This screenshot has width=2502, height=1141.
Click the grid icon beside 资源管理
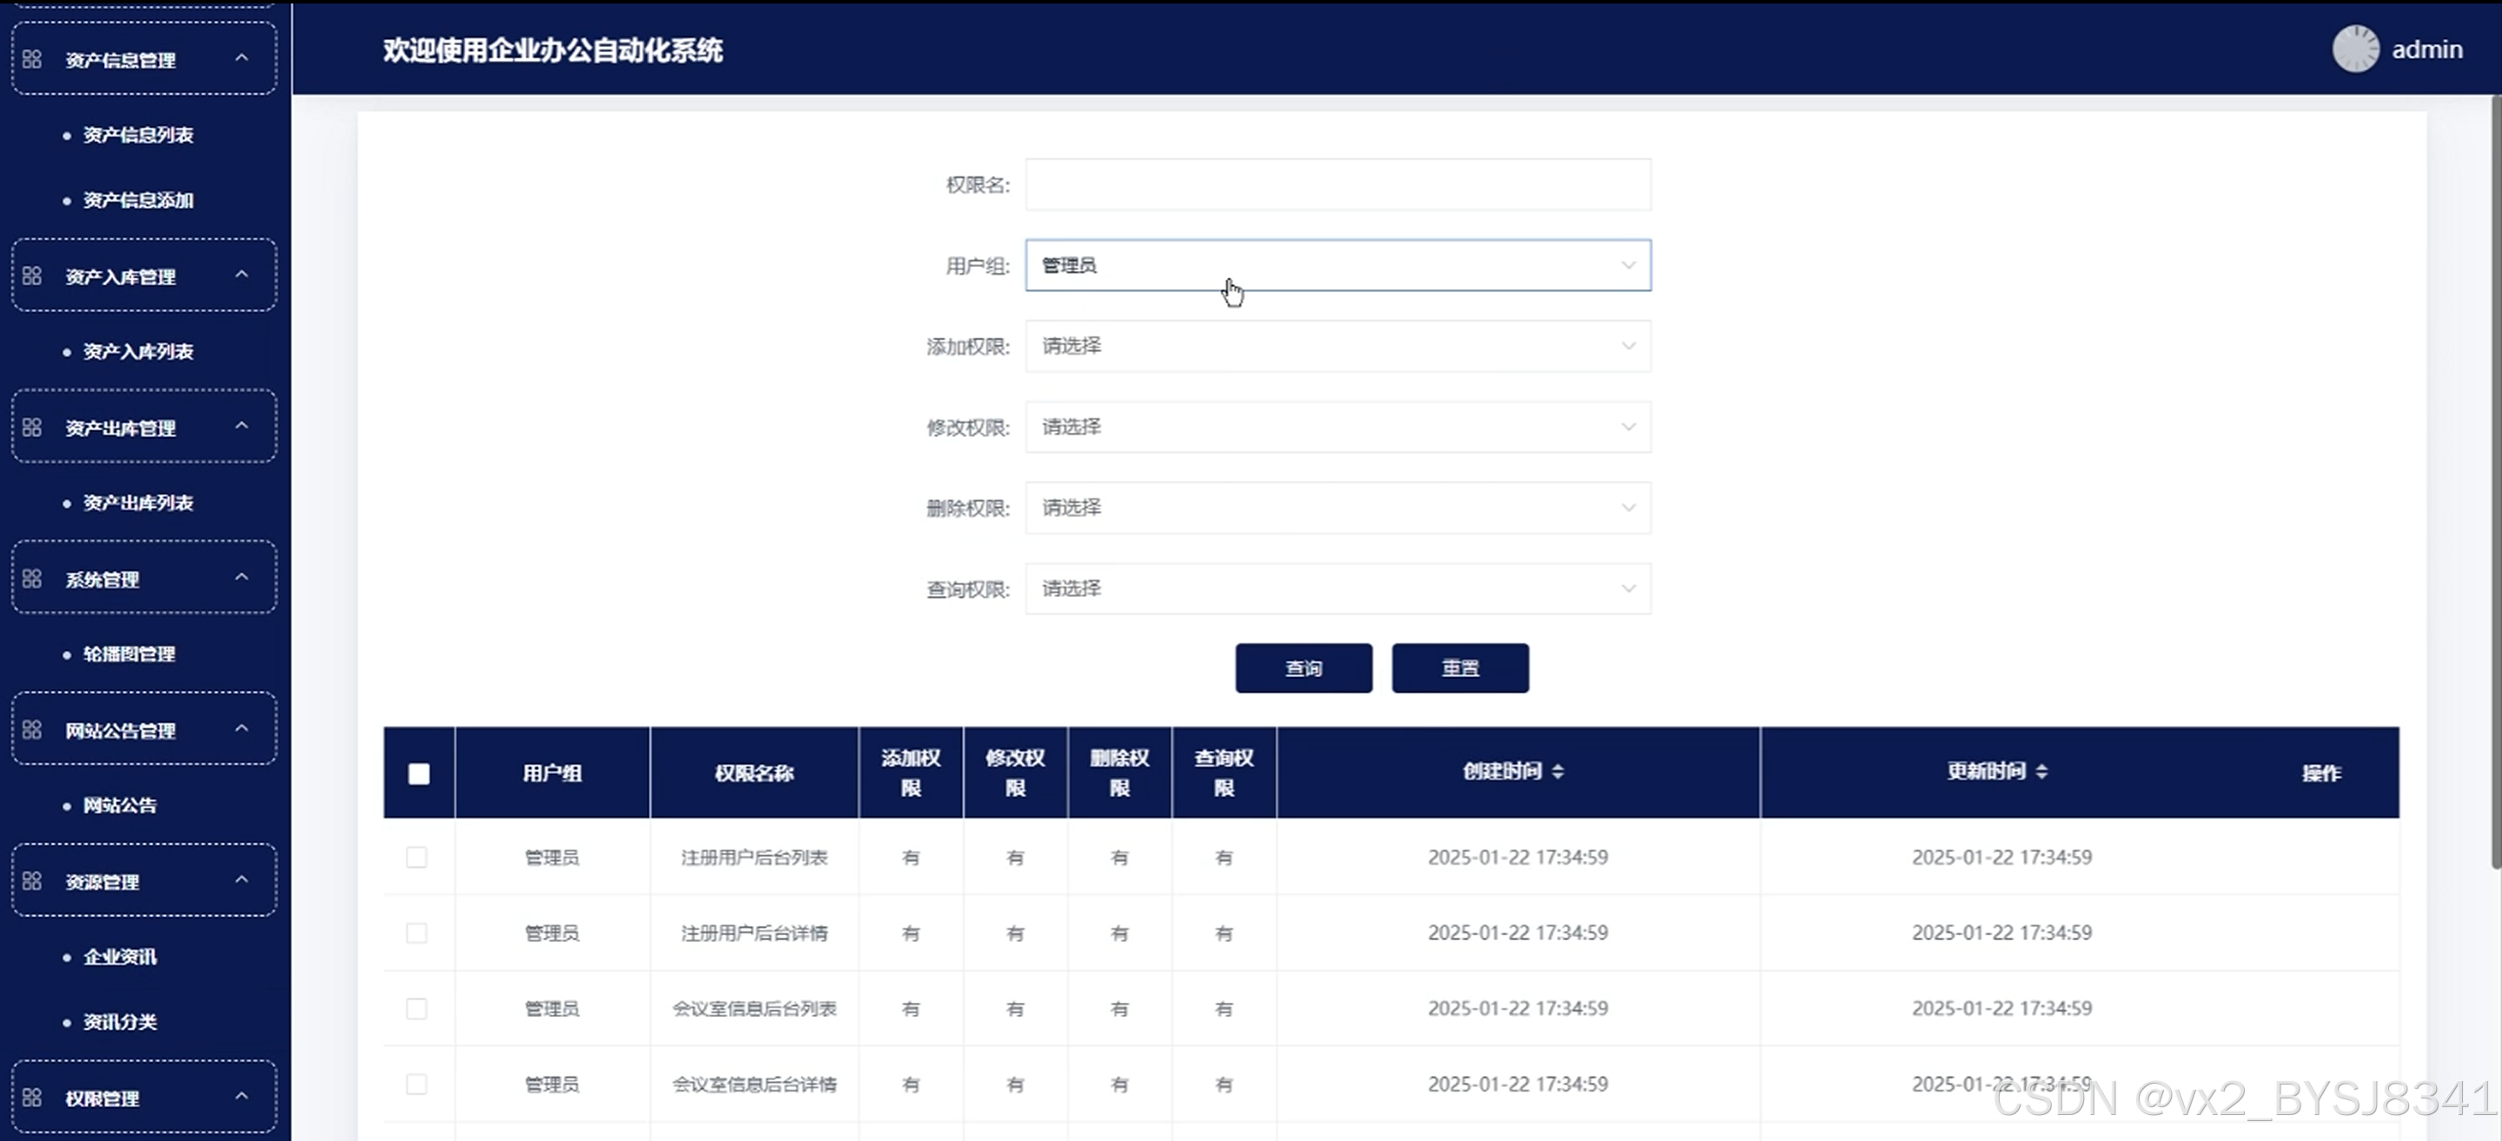point(32,881)
